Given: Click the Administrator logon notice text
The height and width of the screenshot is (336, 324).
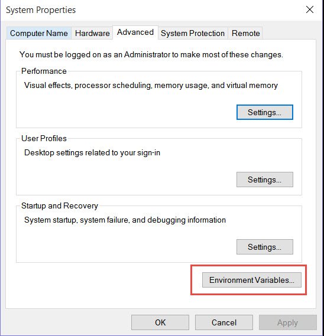Looking at the screenshot, I should click(151, 54).
